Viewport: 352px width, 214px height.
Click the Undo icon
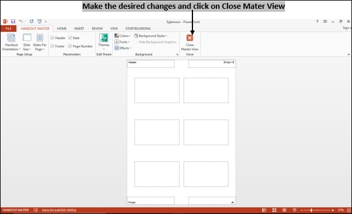tap(21, 21)
